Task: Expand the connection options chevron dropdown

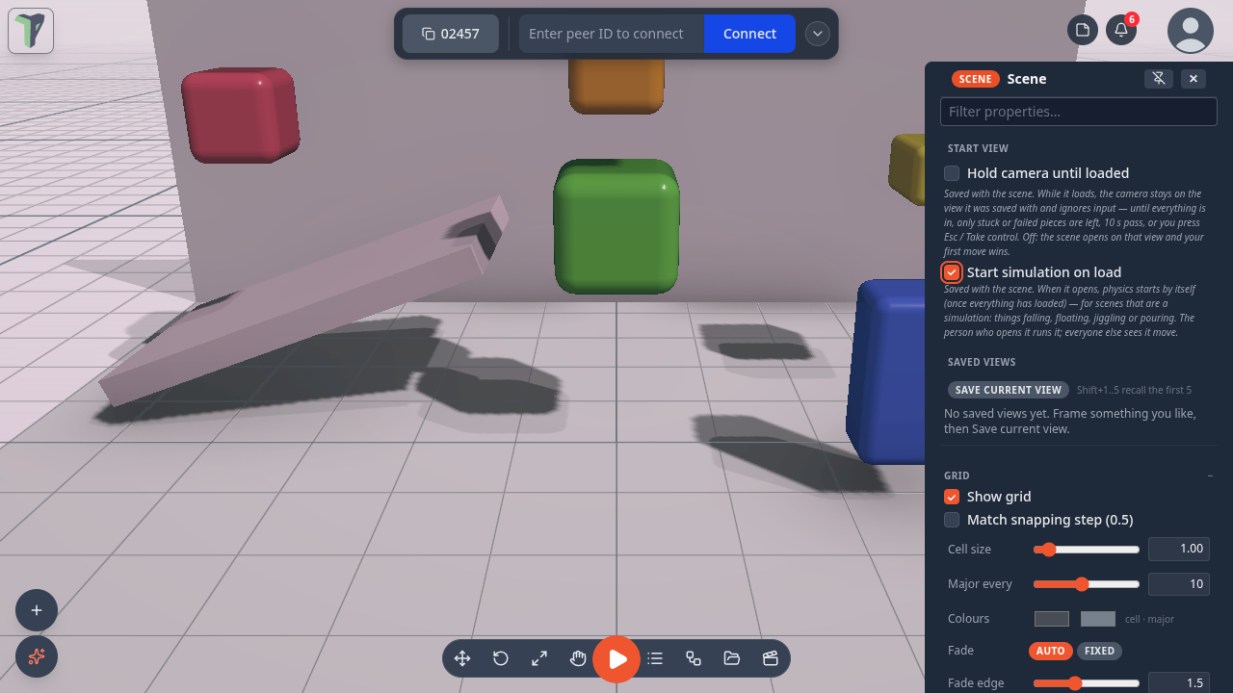Action: [x=818, y=34]
